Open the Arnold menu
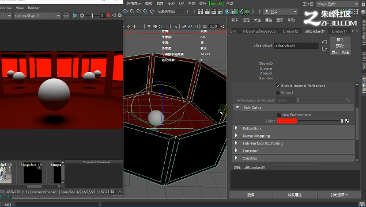This screenshot has height=207, width=366. point(216,3)
